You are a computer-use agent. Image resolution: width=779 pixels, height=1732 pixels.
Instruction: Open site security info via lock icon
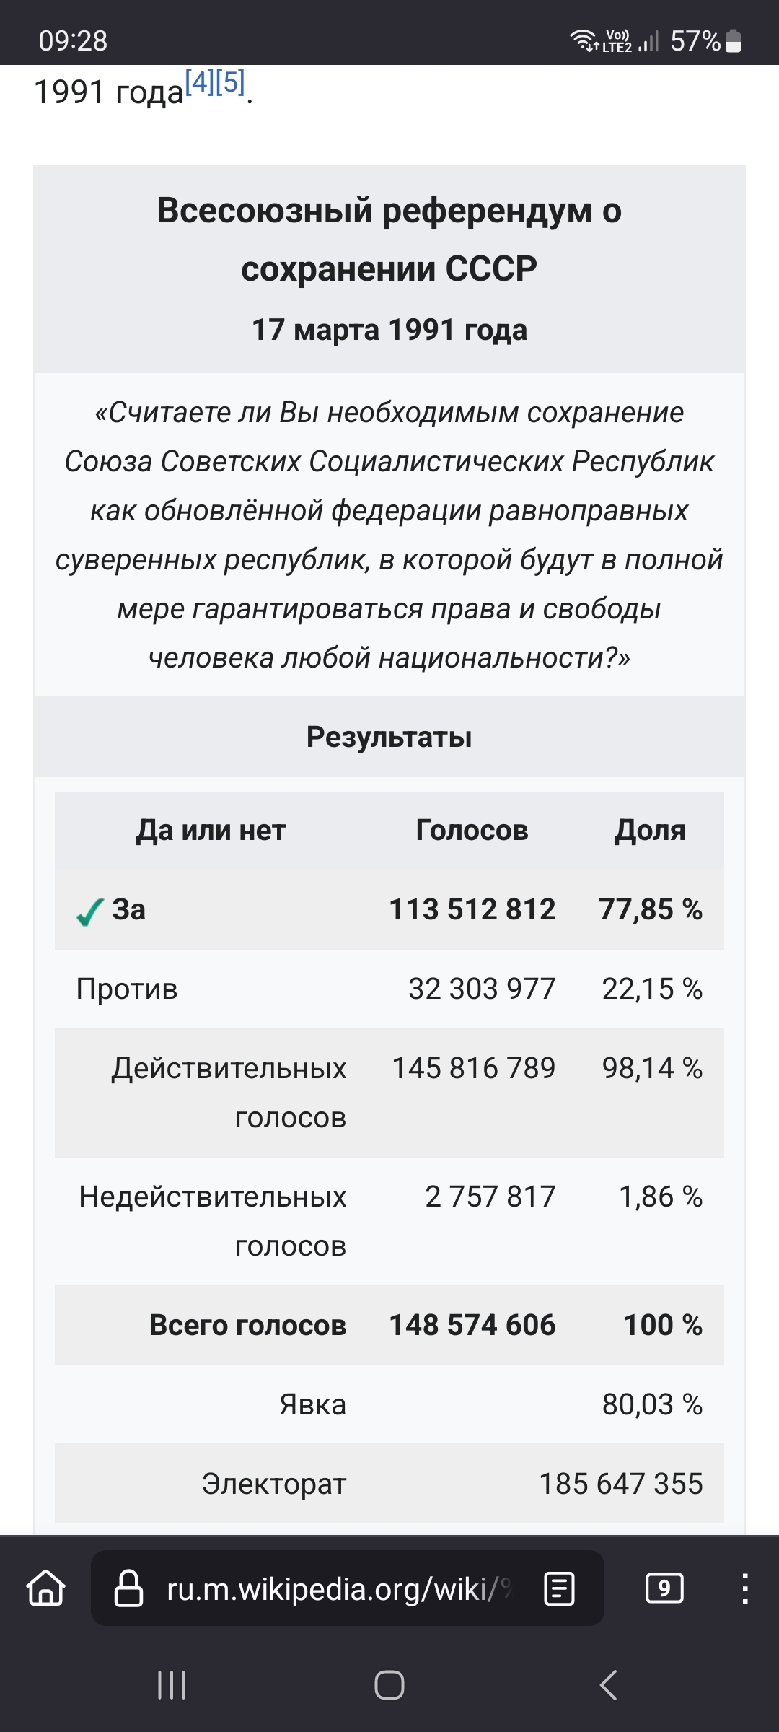coord(129,1588)
